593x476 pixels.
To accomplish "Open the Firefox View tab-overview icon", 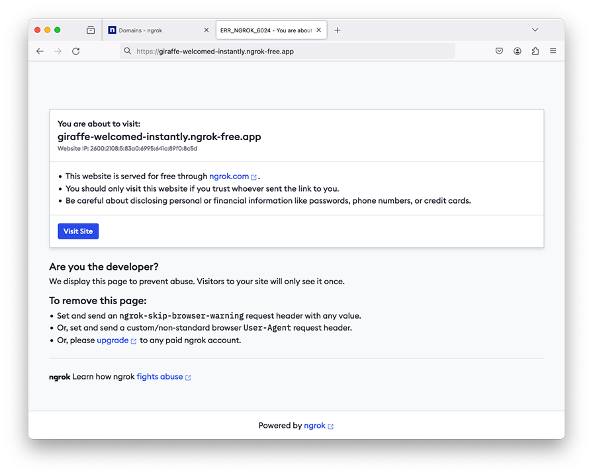I will pos(91,30).
